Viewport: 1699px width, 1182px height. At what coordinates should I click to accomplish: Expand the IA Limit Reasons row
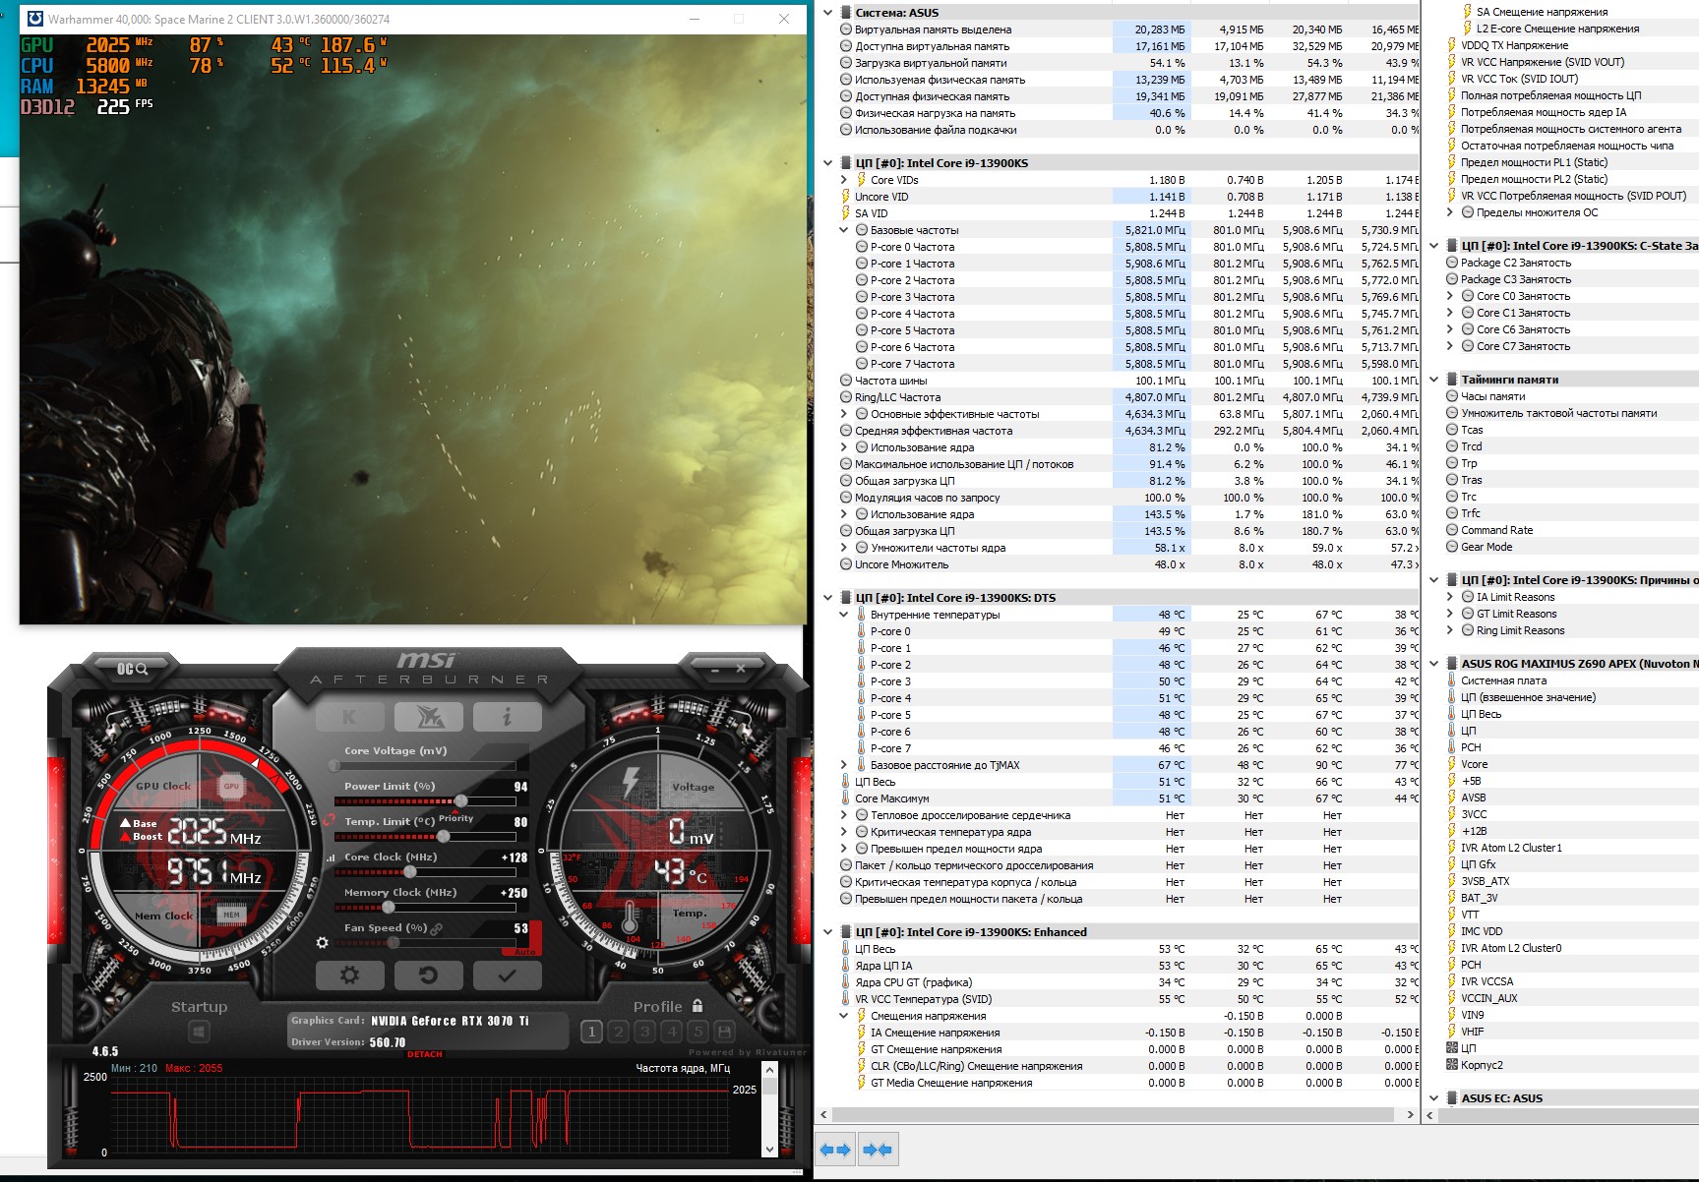1450,597
